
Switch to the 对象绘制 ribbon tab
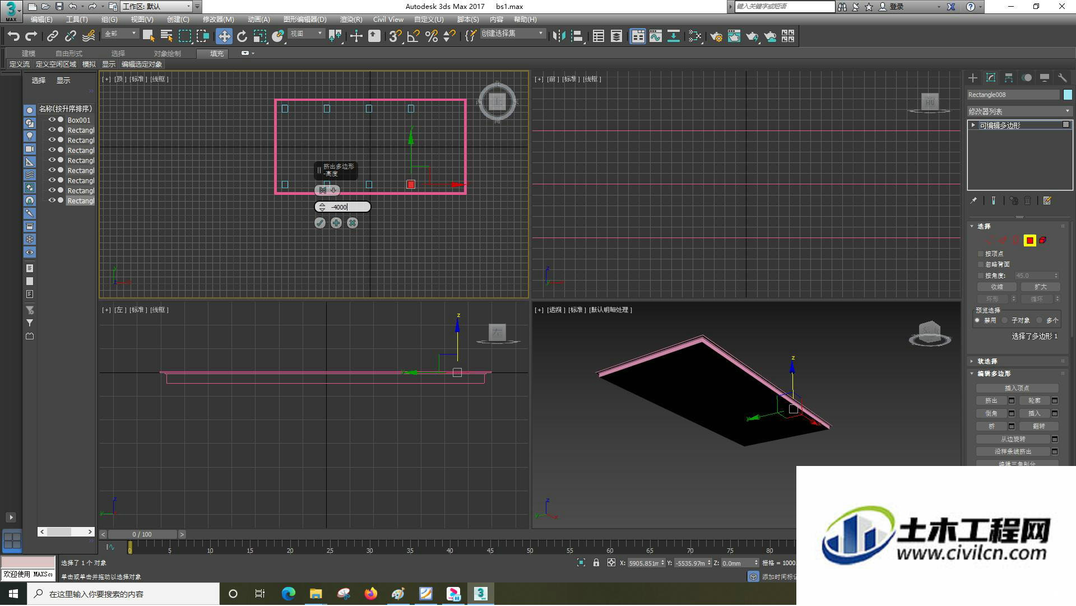pyautogui.click(x=168, y=53)
